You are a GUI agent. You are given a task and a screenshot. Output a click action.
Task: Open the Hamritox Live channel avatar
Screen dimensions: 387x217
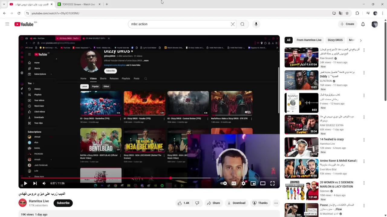point(23,203)
